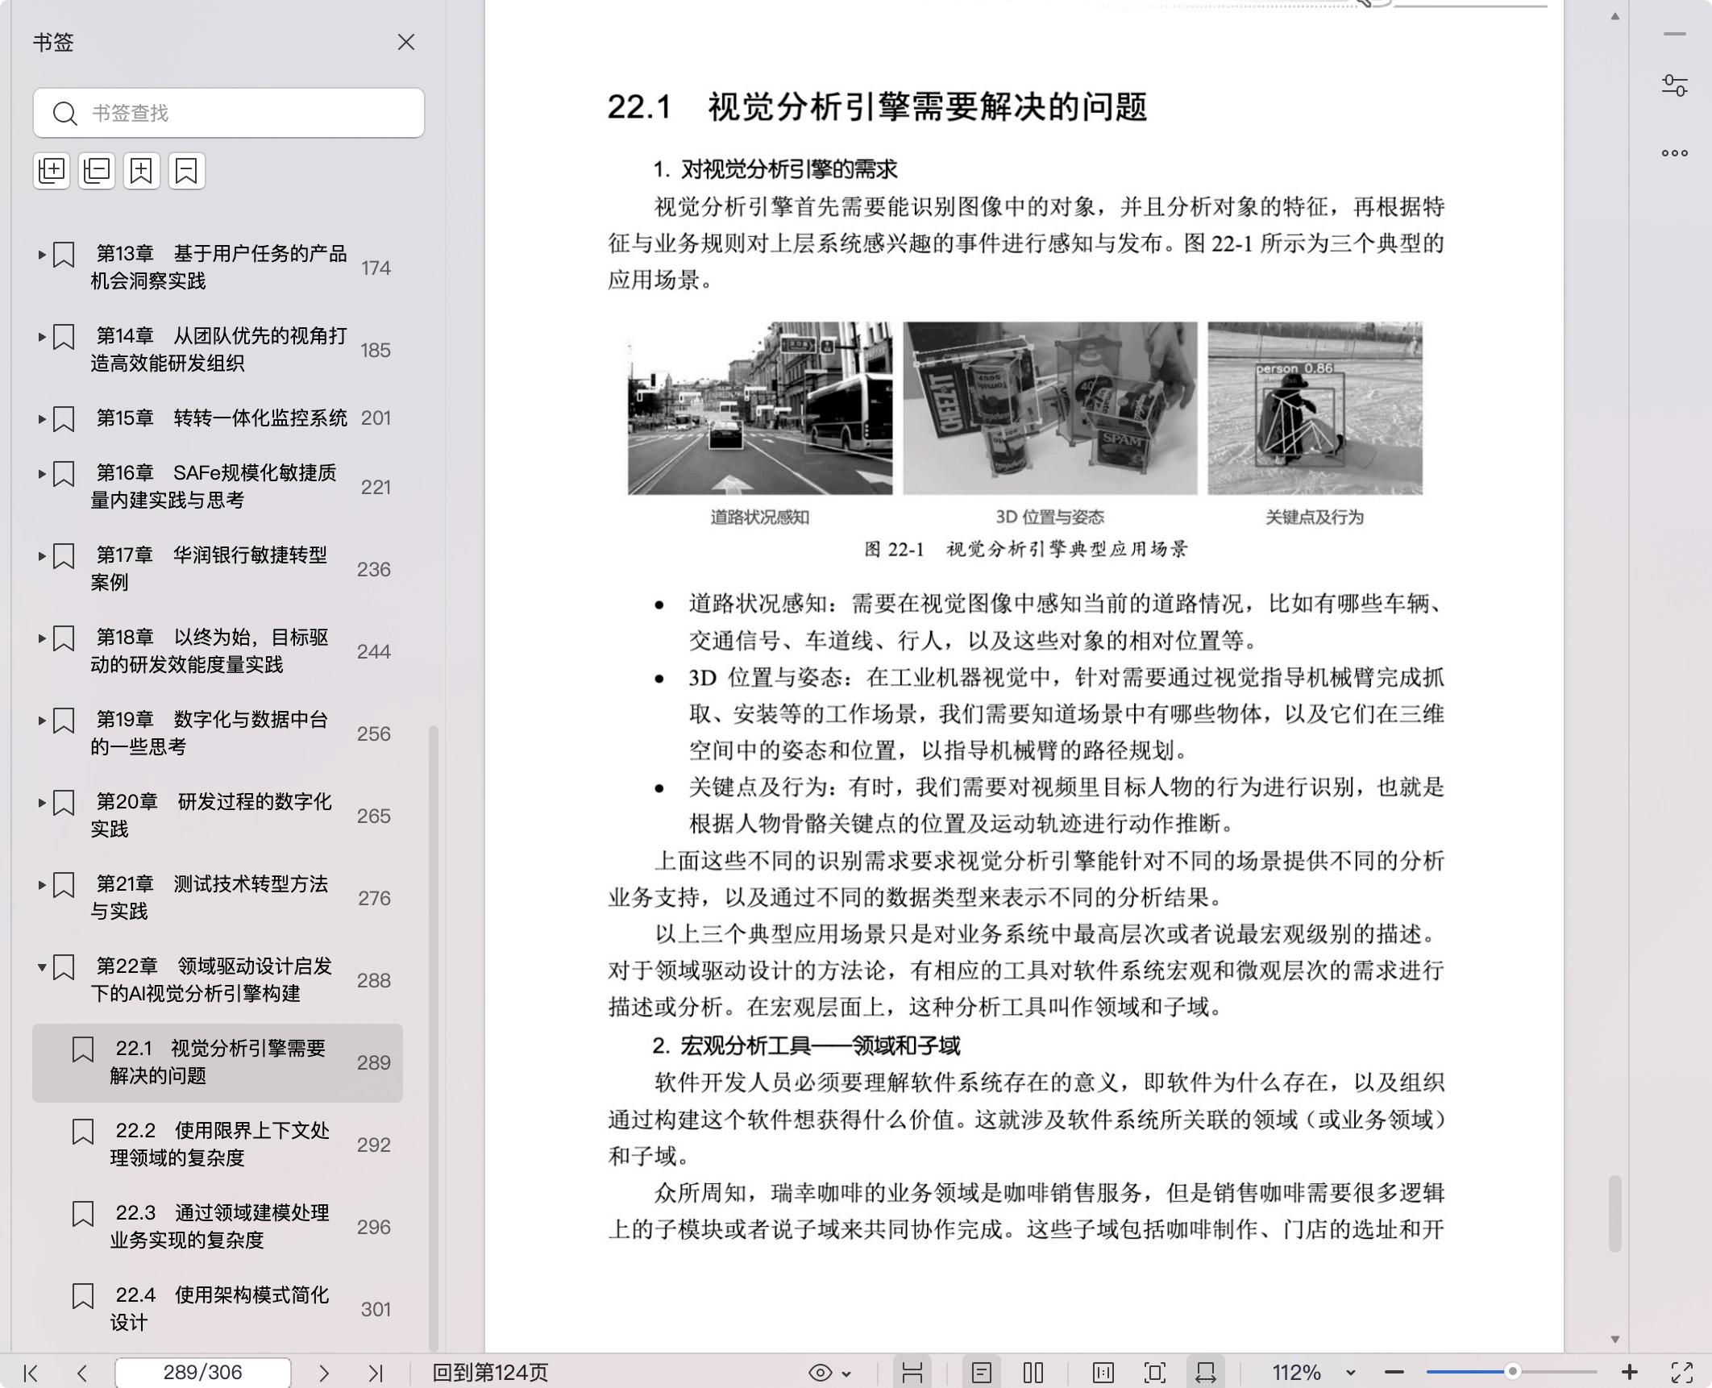Go to 第17章 华润银行敏捷转型案例
1712x1388 pixels.
209,568
